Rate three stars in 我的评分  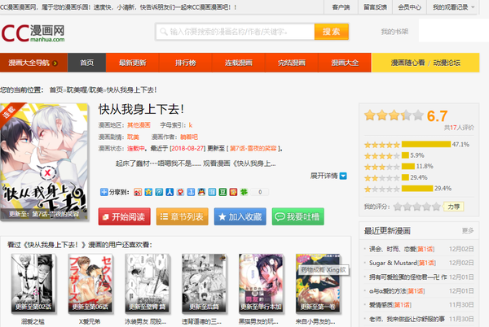pyautogui.click(x=417, y=207)
